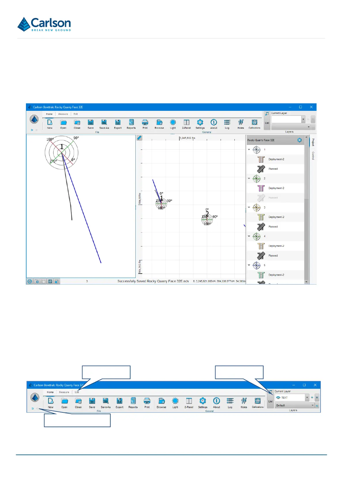Open TEXT layer dropdown arrow in lower ribbon
Screen dimensions: 343x486
tap(307, 397)
